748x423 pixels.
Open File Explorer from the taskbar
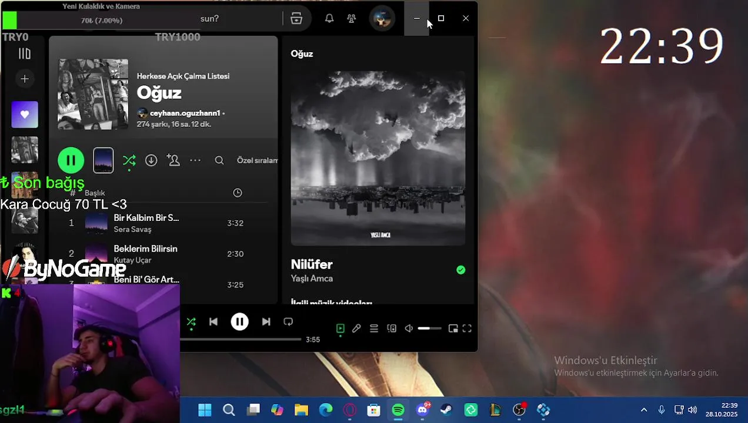point(301,410)
